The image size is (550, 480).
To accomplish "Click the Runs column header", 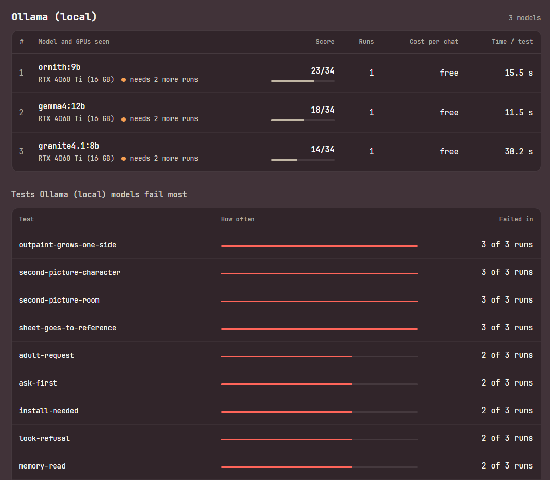I will [366, 42].
